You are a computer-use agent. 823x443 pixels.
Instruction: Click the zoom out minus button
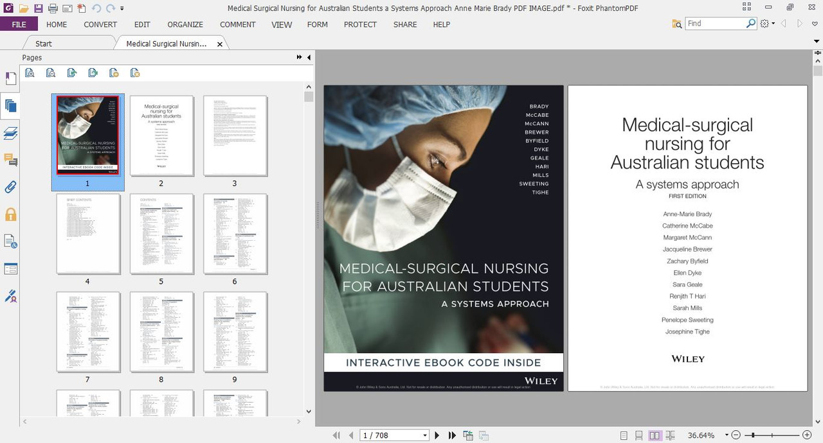tap(737, 435)
